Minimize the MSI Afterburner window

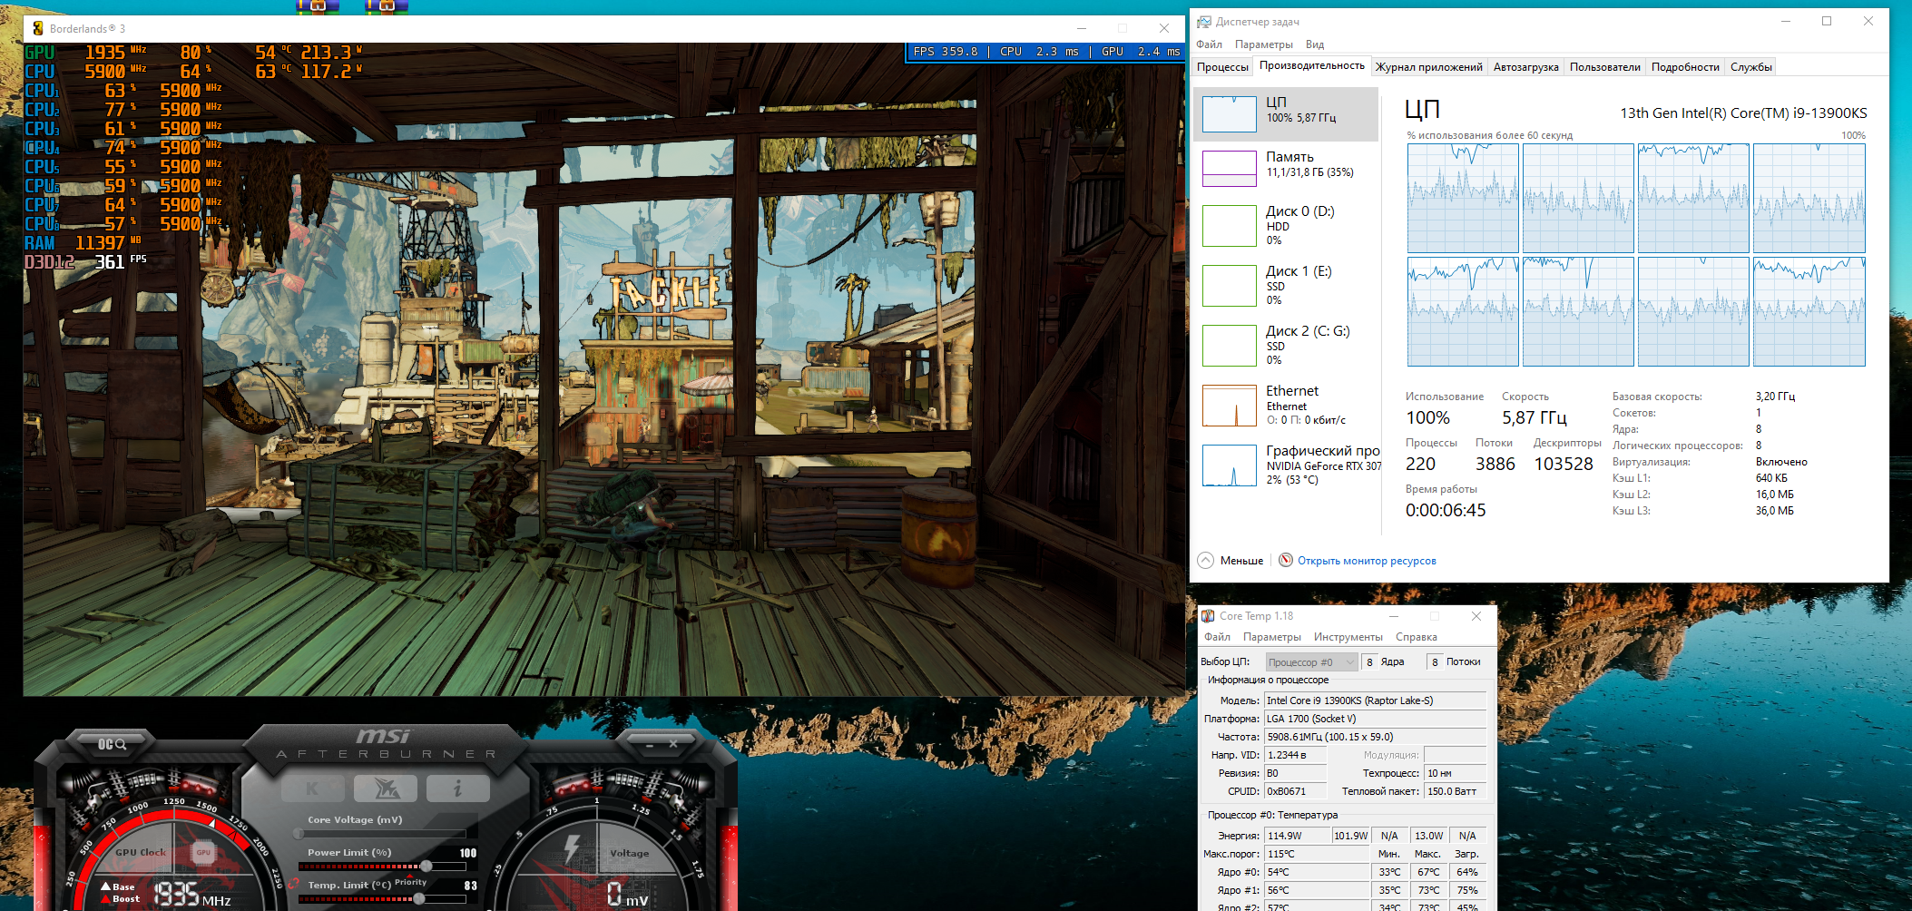(x=650, y=744)
